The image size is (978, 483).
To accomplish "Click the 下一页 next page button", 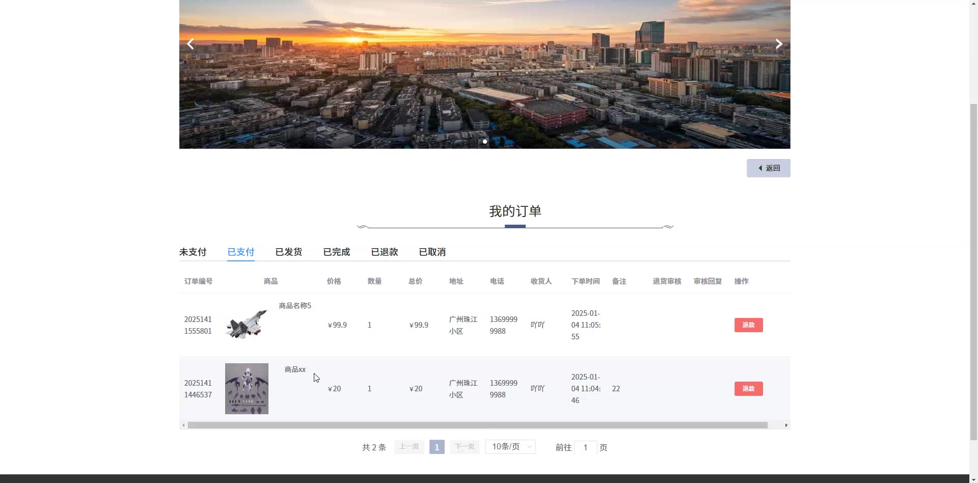I will 465,447.
